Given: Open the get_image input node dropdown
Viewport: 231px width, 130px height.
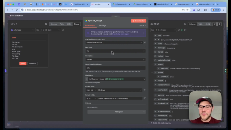Looking at the screenshot, I should click(x=23, y=30).
